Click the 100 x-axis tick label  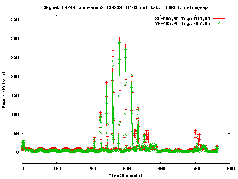pyautogui.click(x=57, y=169)
